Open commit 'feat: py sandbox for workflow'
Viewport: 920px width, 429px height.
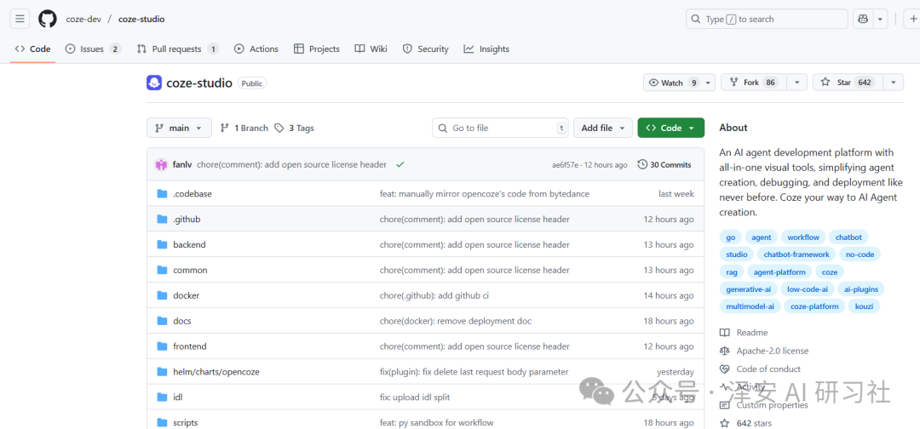pyautogui.click(x=436, y=422)
